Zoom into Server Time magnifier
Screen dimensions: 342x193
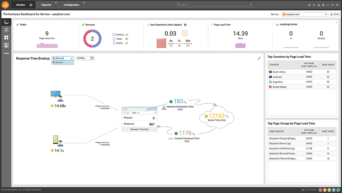pyautogui.click(x=227, y=116)
